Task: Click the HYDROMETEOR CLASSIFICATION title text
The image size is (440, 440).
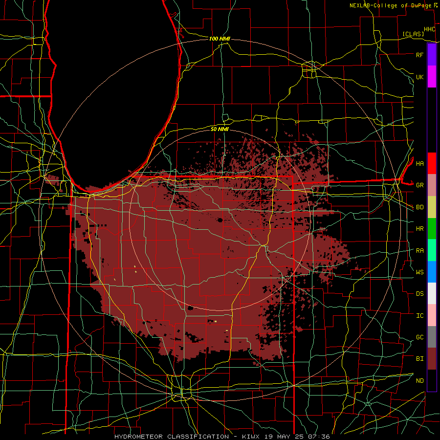Action: [172, 437]
